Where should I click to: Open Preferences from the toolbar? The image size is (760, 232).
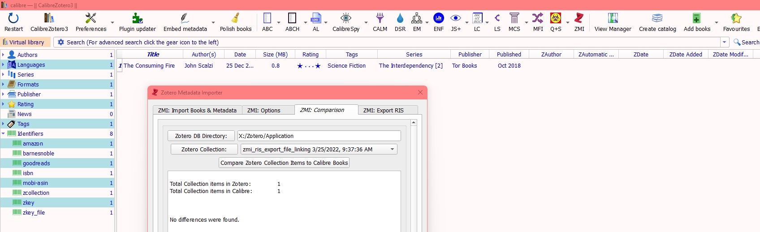91,18
